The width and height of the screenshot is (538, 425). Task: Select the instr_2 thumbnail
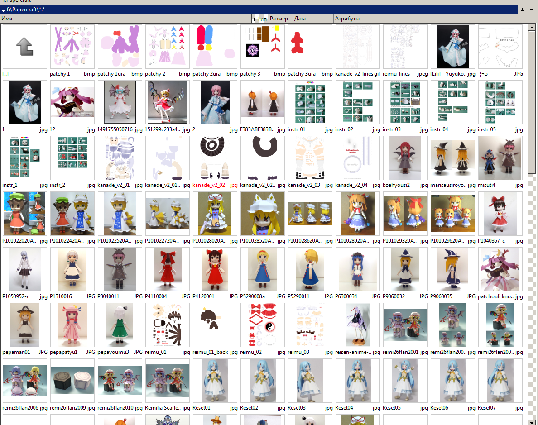tap(72, 158)
